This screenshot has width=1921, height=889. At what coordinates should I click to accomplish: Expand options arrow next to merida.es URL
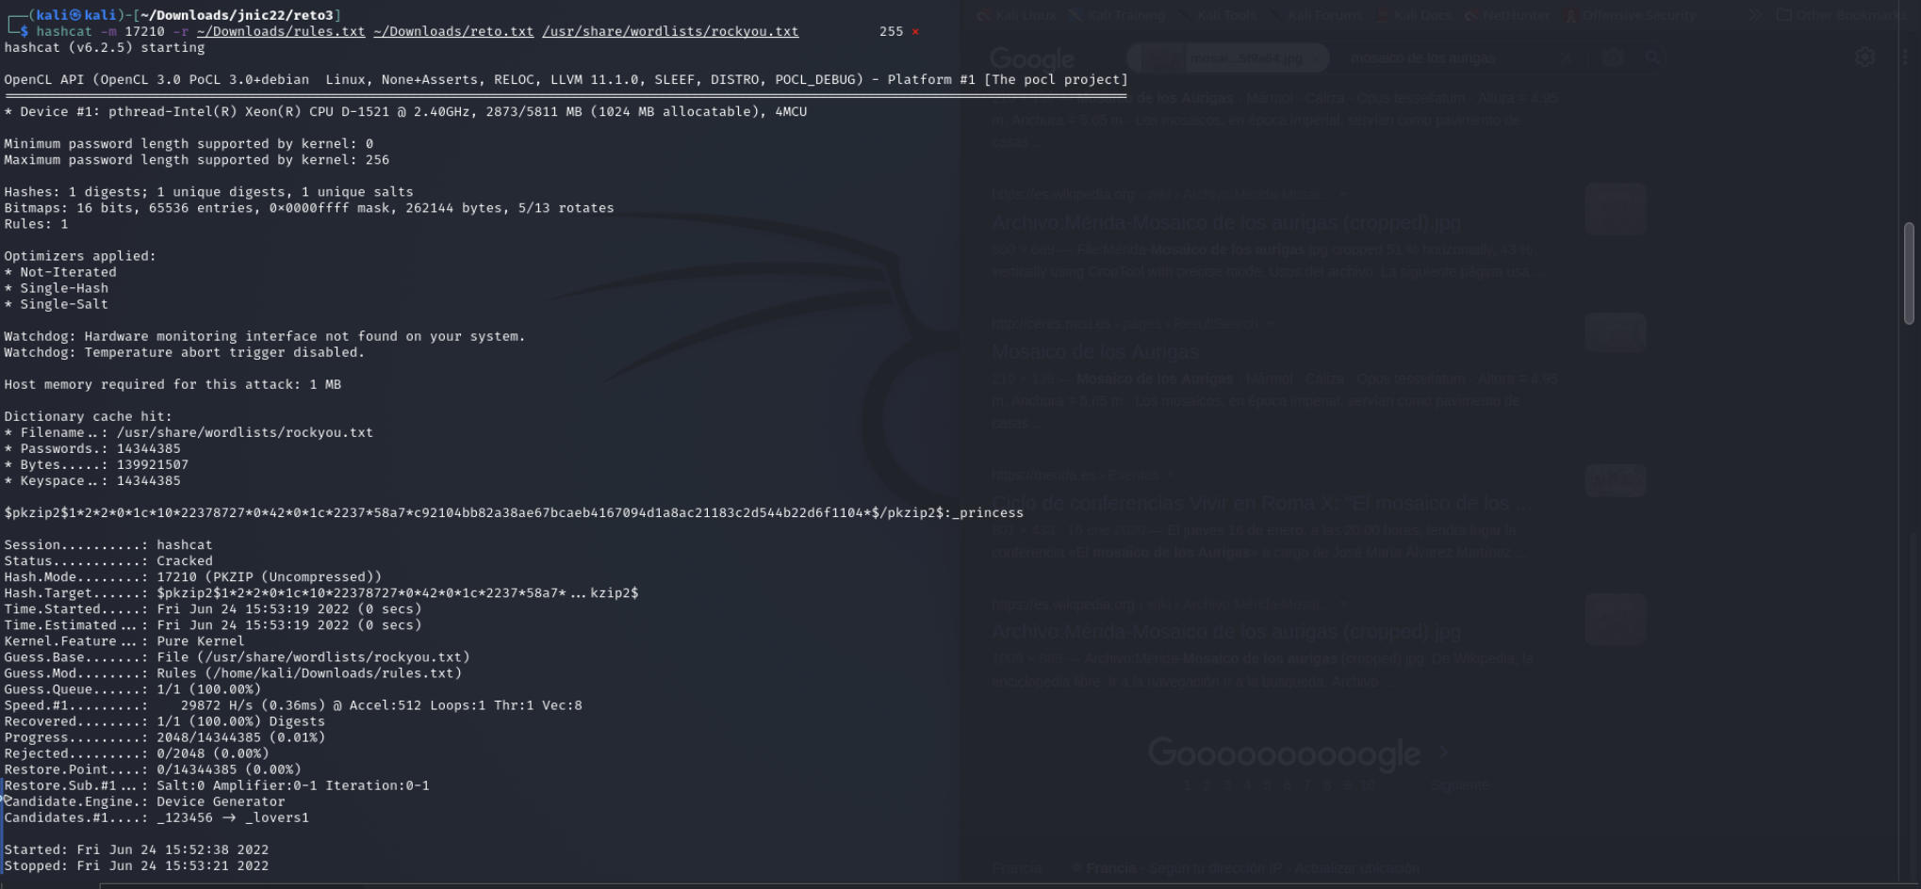tap(1172, 476)
